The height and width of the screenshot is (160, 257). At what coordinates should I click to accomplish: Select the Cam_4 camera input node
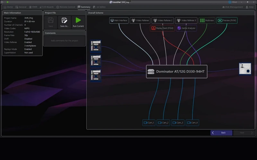pos(192,123)
